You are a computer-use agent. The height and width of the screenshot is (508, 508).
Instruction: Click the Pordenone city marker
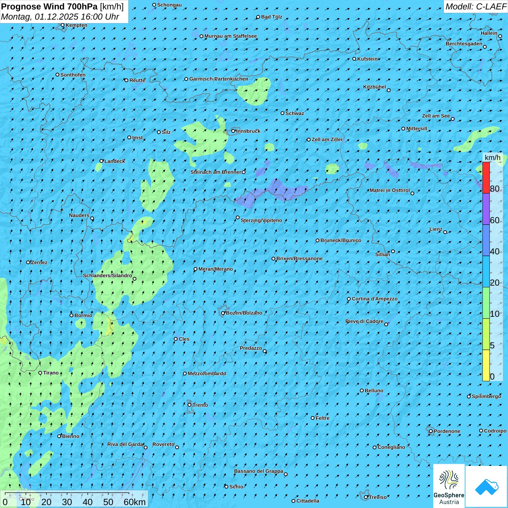[x=431, y=431]
